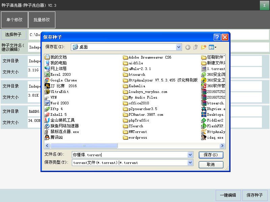Select the 网上邻居 icon

[x=47, y=69]
